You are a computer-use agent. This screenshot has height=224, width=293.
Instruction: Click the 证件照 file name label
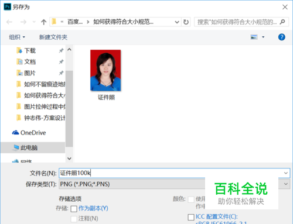(x=106, y=97)
